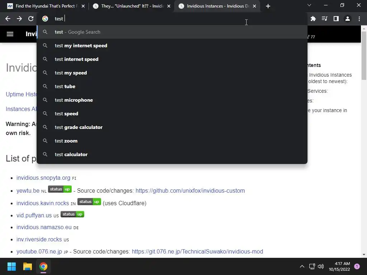Viewport: 367px width, 275px height.
Task: Select the "test microphone" suggestion
Action: tap(172, 100)
